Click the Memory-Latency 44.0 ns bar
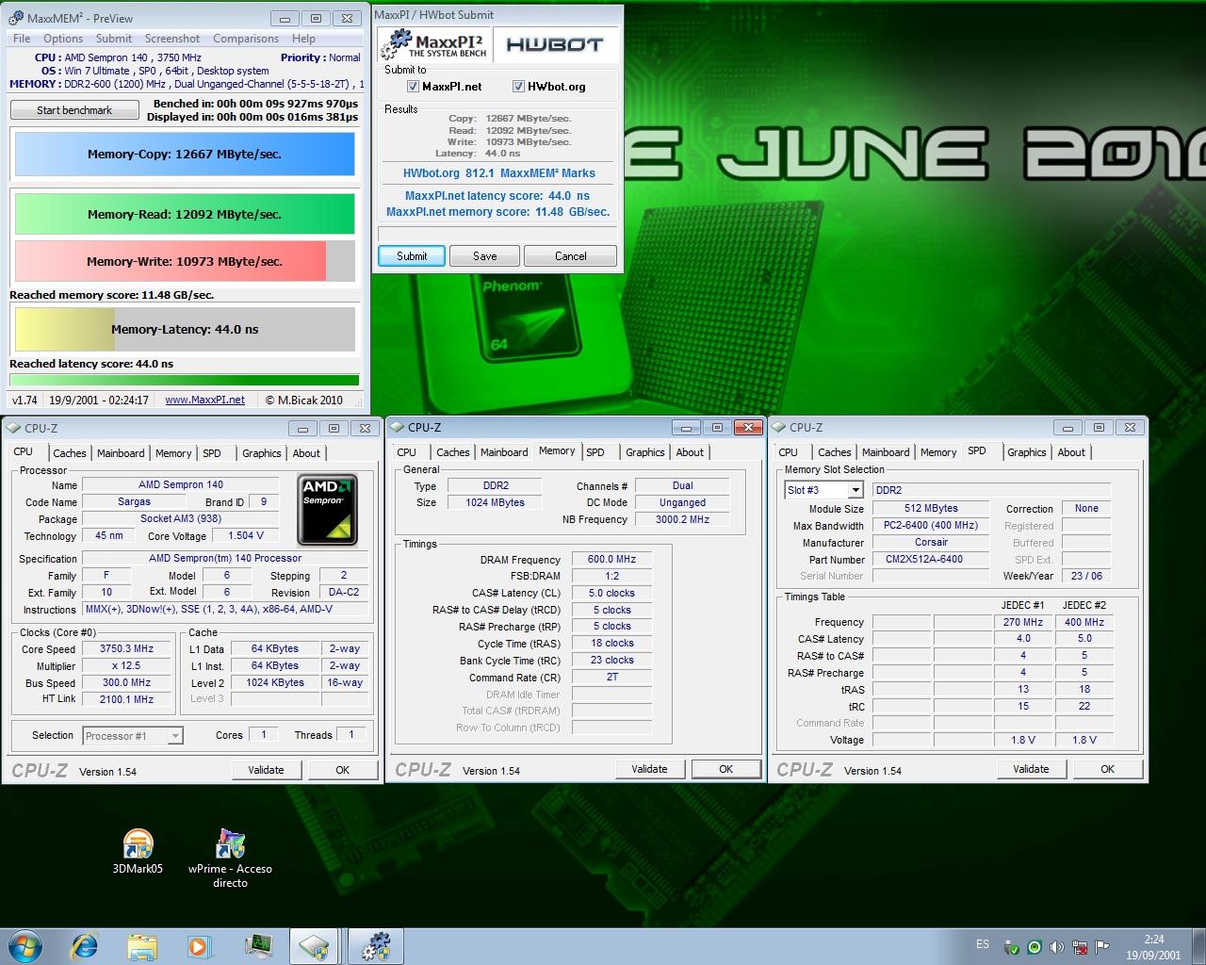1206x965 pixels. coord(185,330)
